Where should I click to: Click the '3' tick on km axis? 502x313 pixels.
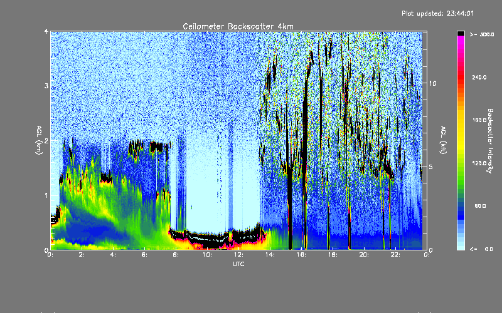[x=46, y=86]
